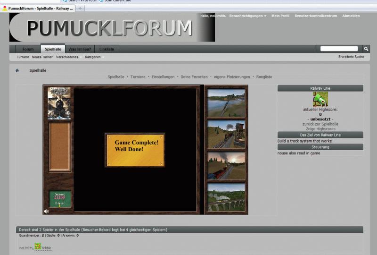Click zurück zur Spielhalle link
Viewport: 377px width, 255px height.
(x=320, y=124)
